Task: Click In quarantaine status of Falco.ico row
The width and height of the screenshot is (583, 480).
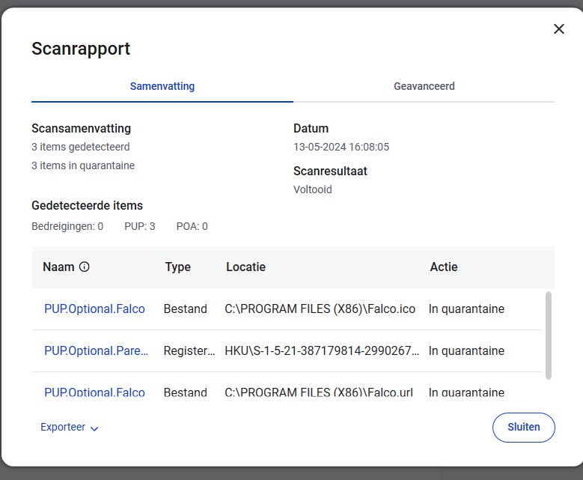Action: (466, 309)
